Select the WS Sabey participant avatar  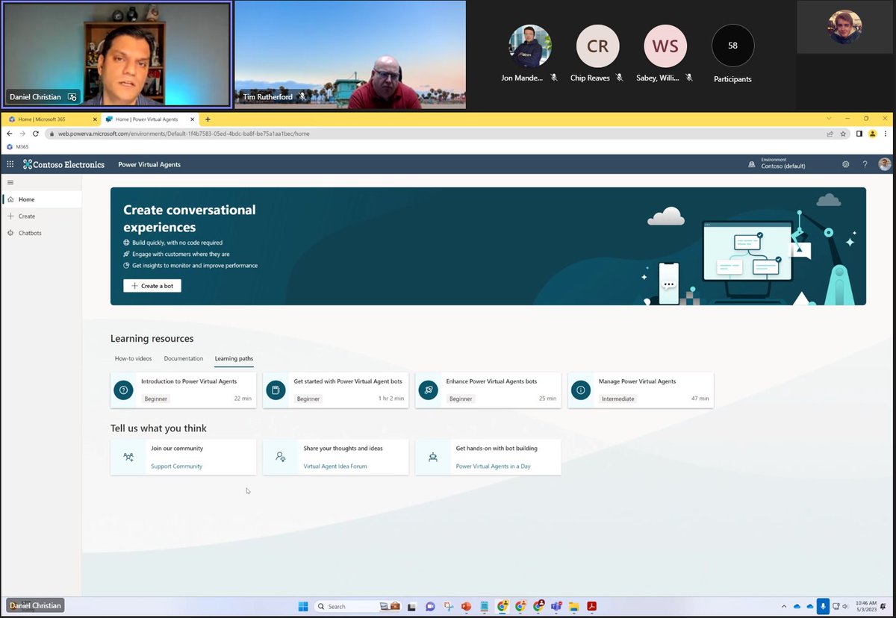[x=665, y=46]
